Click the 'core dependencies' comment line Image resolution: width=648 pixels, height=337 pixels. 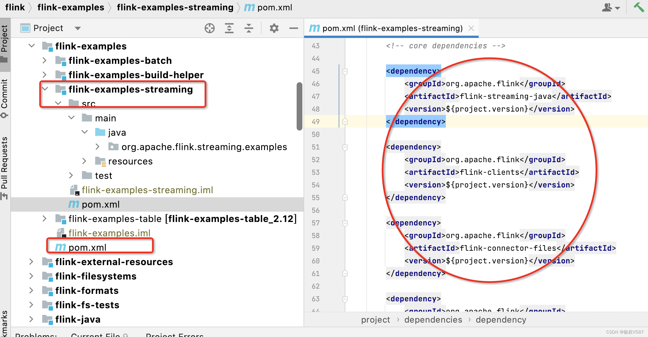(446, 46)
